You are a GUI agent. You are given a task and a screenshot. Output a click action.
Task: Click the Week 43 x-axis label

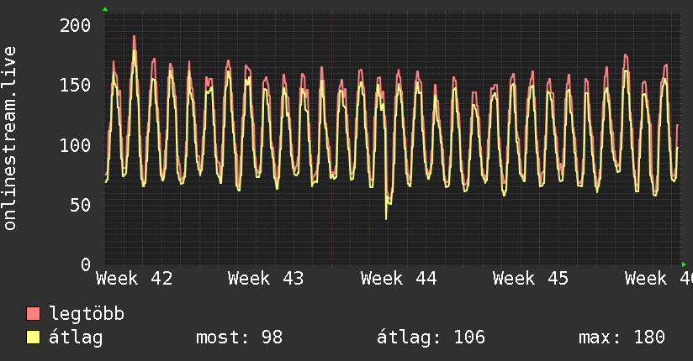(x=266, y=279)
